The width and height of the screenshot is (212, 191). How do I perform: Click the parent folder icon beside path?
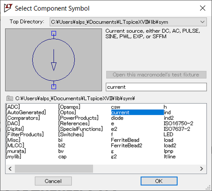pos(10,98)
